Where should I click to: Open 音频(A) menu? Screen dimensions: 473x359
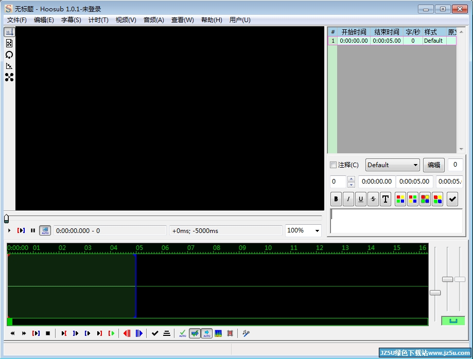[153, 20]
